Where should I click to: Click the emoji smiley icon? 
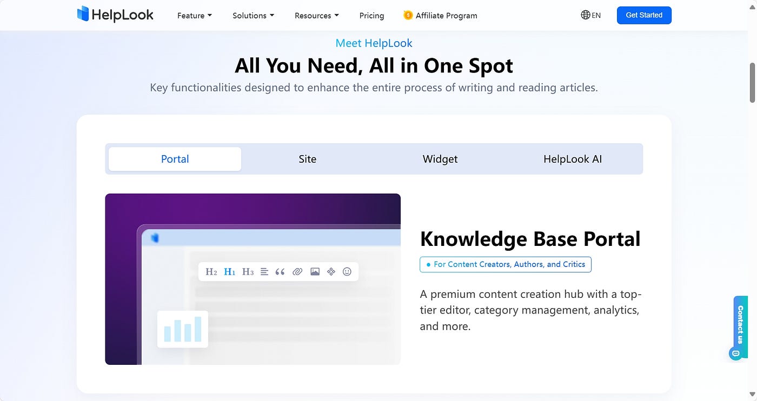coord(347,272)
